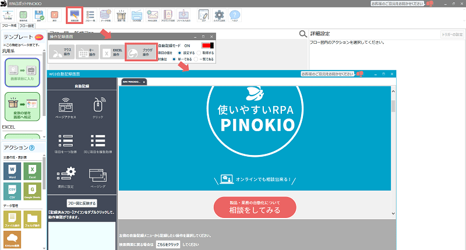Open the flow list (フロー一覧) icon
466x250 pixels.
click(x=90, y=15)
